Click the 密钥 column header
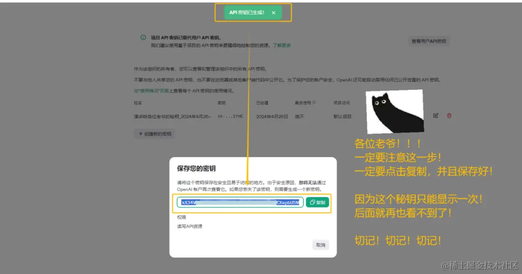522x274 pixels. coord(221,103)
